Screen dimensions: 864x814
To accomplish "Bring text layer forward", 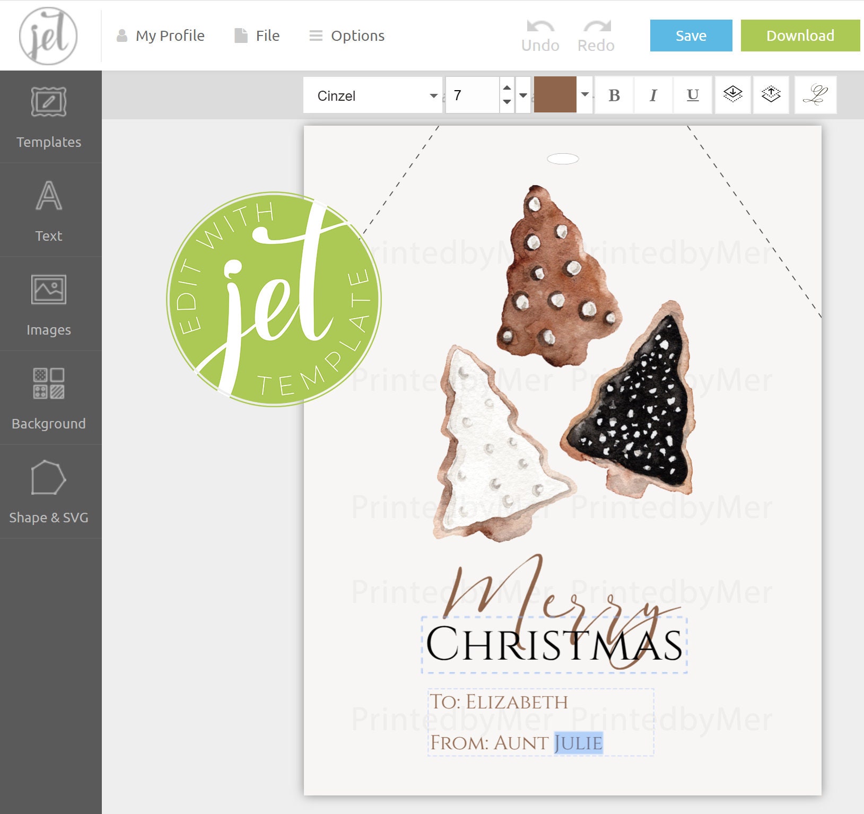I will click(x=772, y=95).
